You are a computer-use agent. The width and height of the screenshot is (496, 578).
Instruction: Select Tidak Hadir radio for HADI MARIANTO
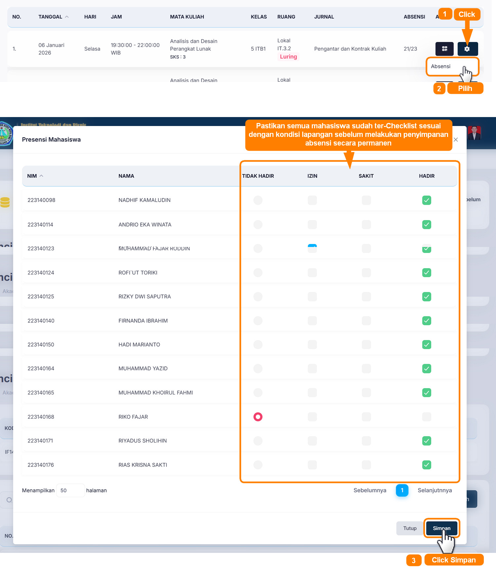pos(258,345)
